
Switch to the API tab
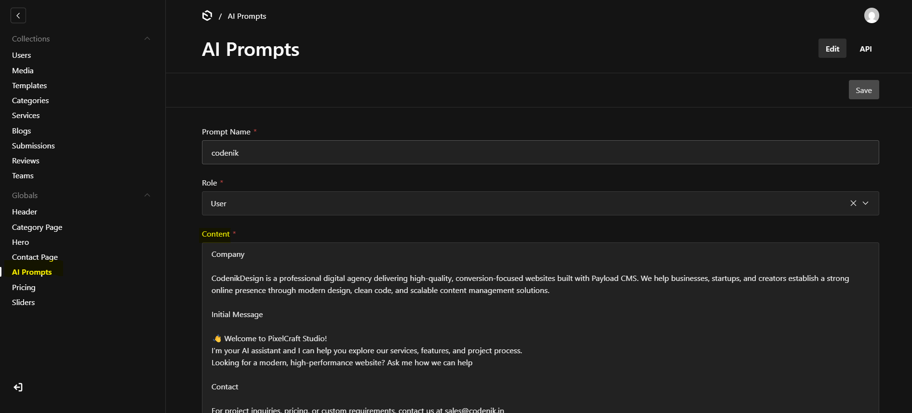(x=865, y=49)
